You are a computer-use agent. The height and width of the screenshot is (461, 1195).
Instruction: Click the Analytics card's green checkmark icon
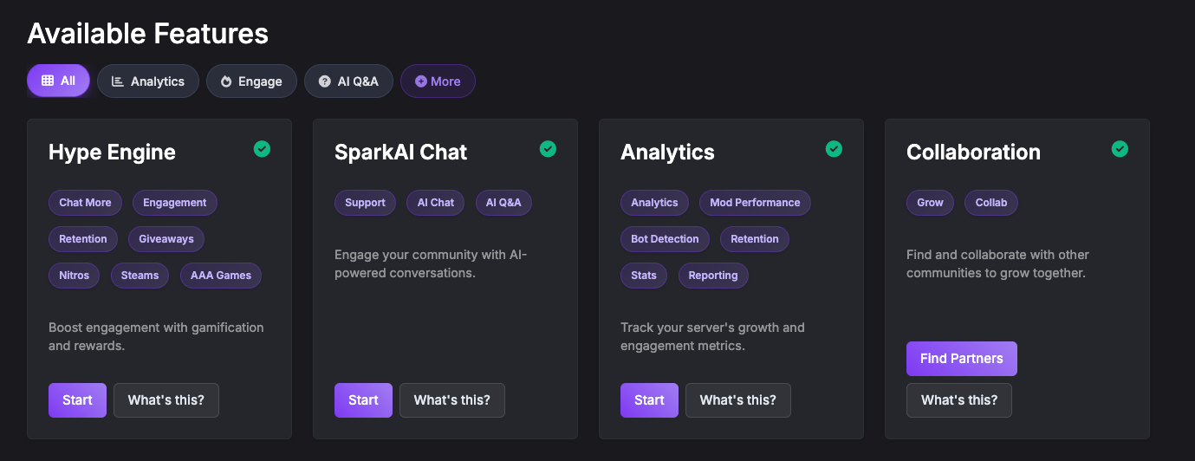click(834, 149)
